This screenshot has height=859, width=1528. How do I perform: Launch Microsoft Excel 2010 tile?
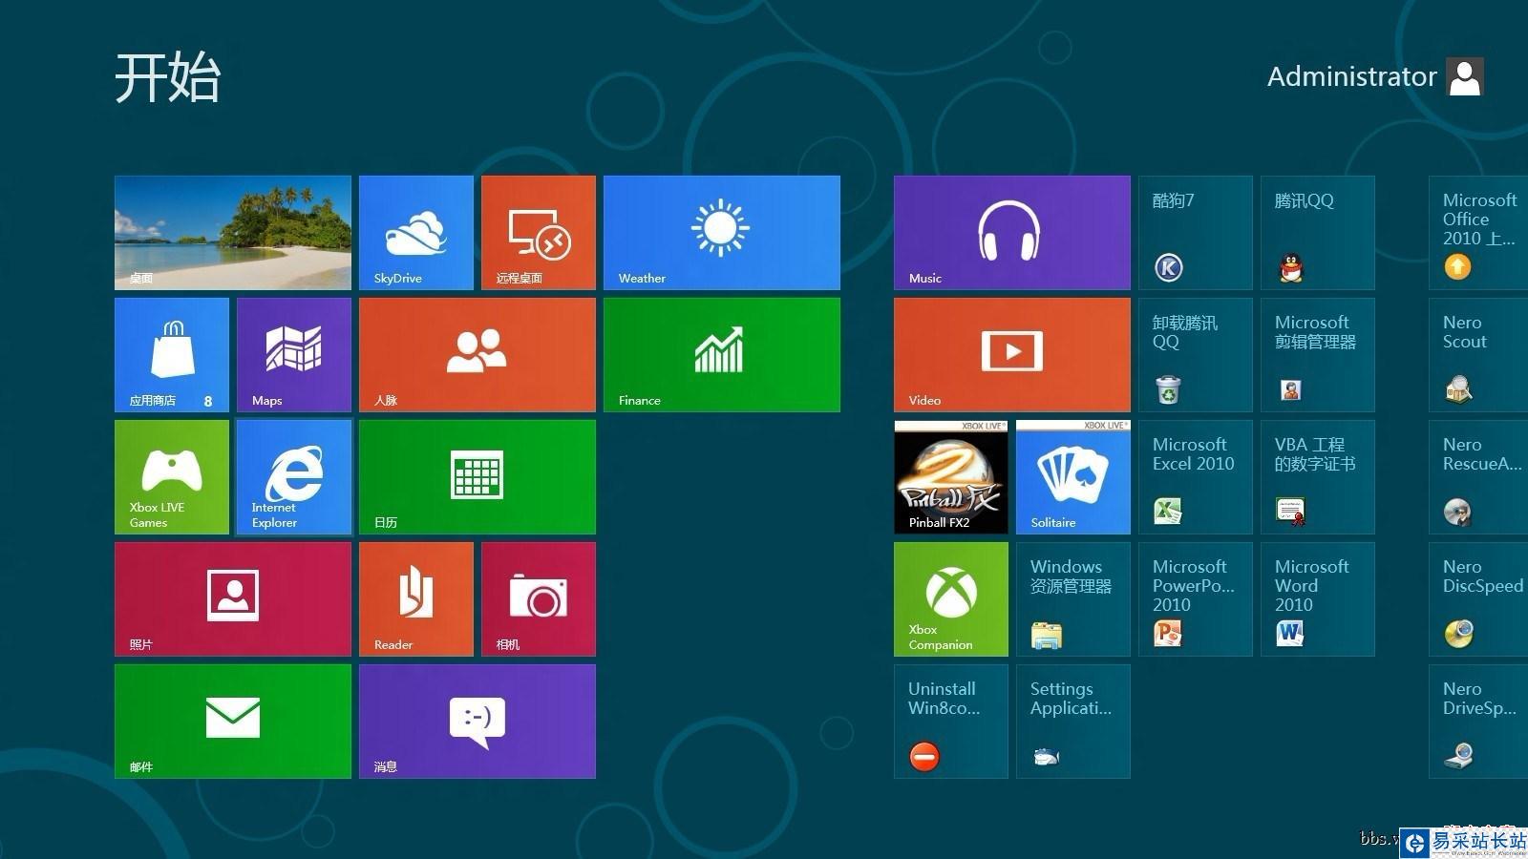(x=1196, y=477)
